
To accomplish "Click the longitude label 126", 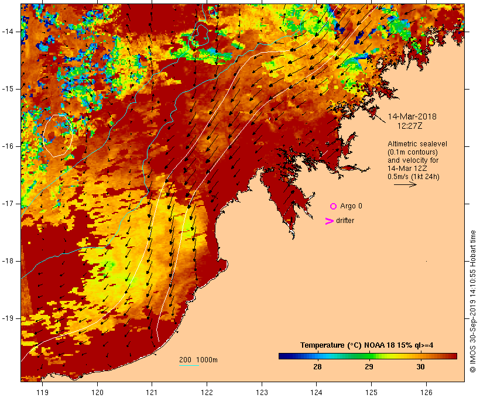I will coord(426,392).
